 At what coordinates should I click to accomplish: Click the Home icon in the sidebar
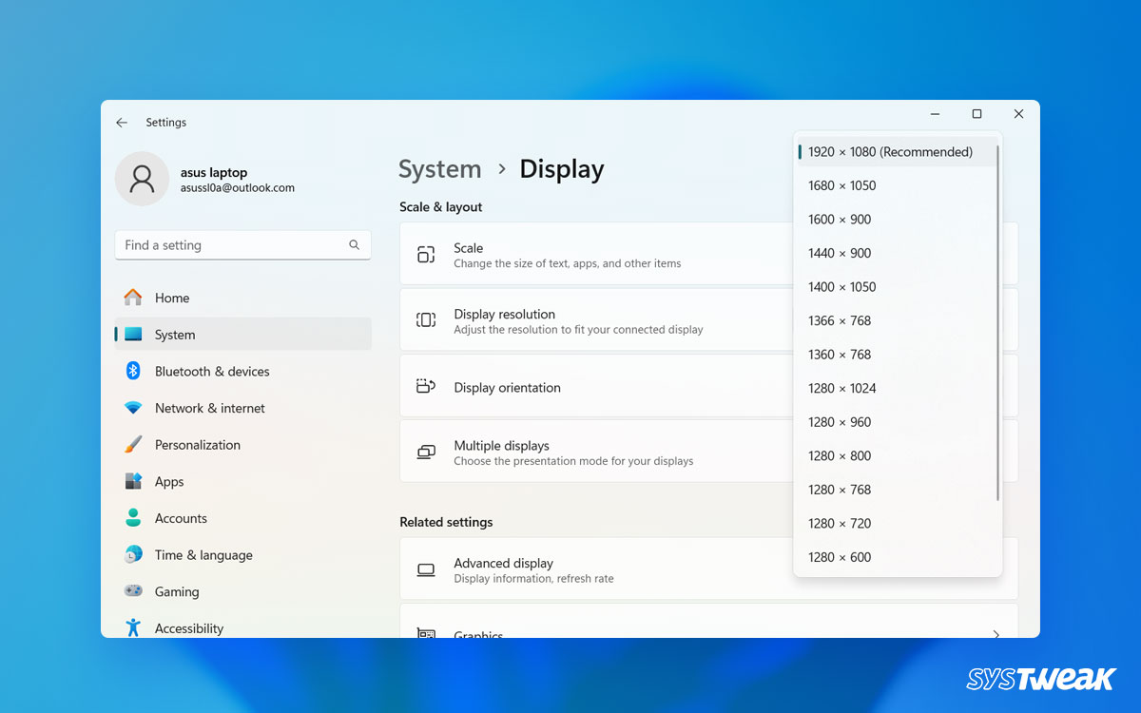coord(135,298)
